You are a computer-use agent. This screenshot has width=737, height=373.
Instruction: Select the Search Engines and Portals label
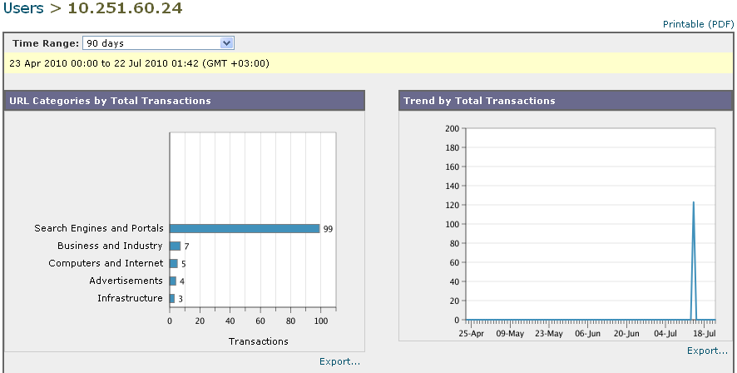click(x=99, y=228)
